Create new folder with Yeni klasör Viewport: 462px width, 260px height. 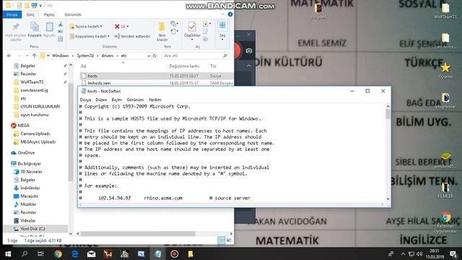click(162, 31)
